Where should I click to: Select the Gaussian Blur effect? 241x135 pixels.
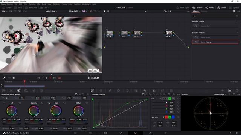215,26
